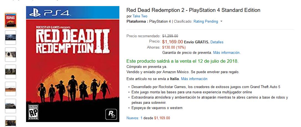Open Más información about shipping to Italia
The image size is (301, 127).
(194, 79)
